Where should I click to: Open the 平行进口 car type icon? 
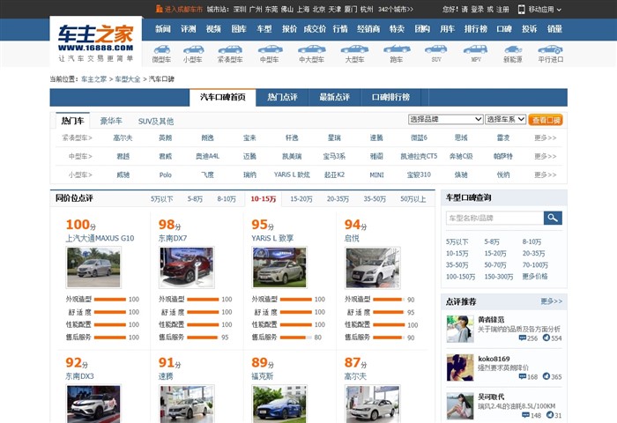(551, 49)
